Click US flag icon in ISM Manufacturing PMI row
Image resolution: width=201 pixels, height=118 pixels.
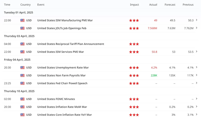click(x=23, y=20)
